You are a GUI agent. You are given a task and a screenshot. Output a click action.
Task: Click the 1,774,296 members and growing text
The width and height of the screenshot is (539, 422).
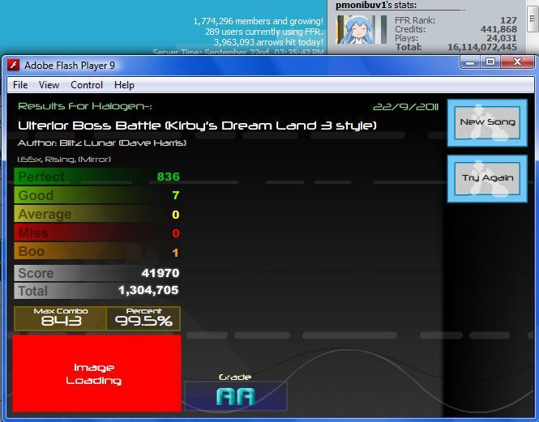(259, 21)
